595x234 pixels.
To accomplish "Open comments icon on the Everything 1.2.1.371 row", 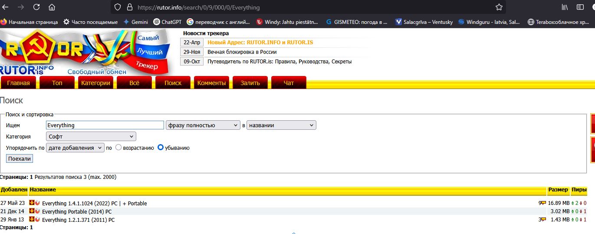I will click(x=543, y=220).
